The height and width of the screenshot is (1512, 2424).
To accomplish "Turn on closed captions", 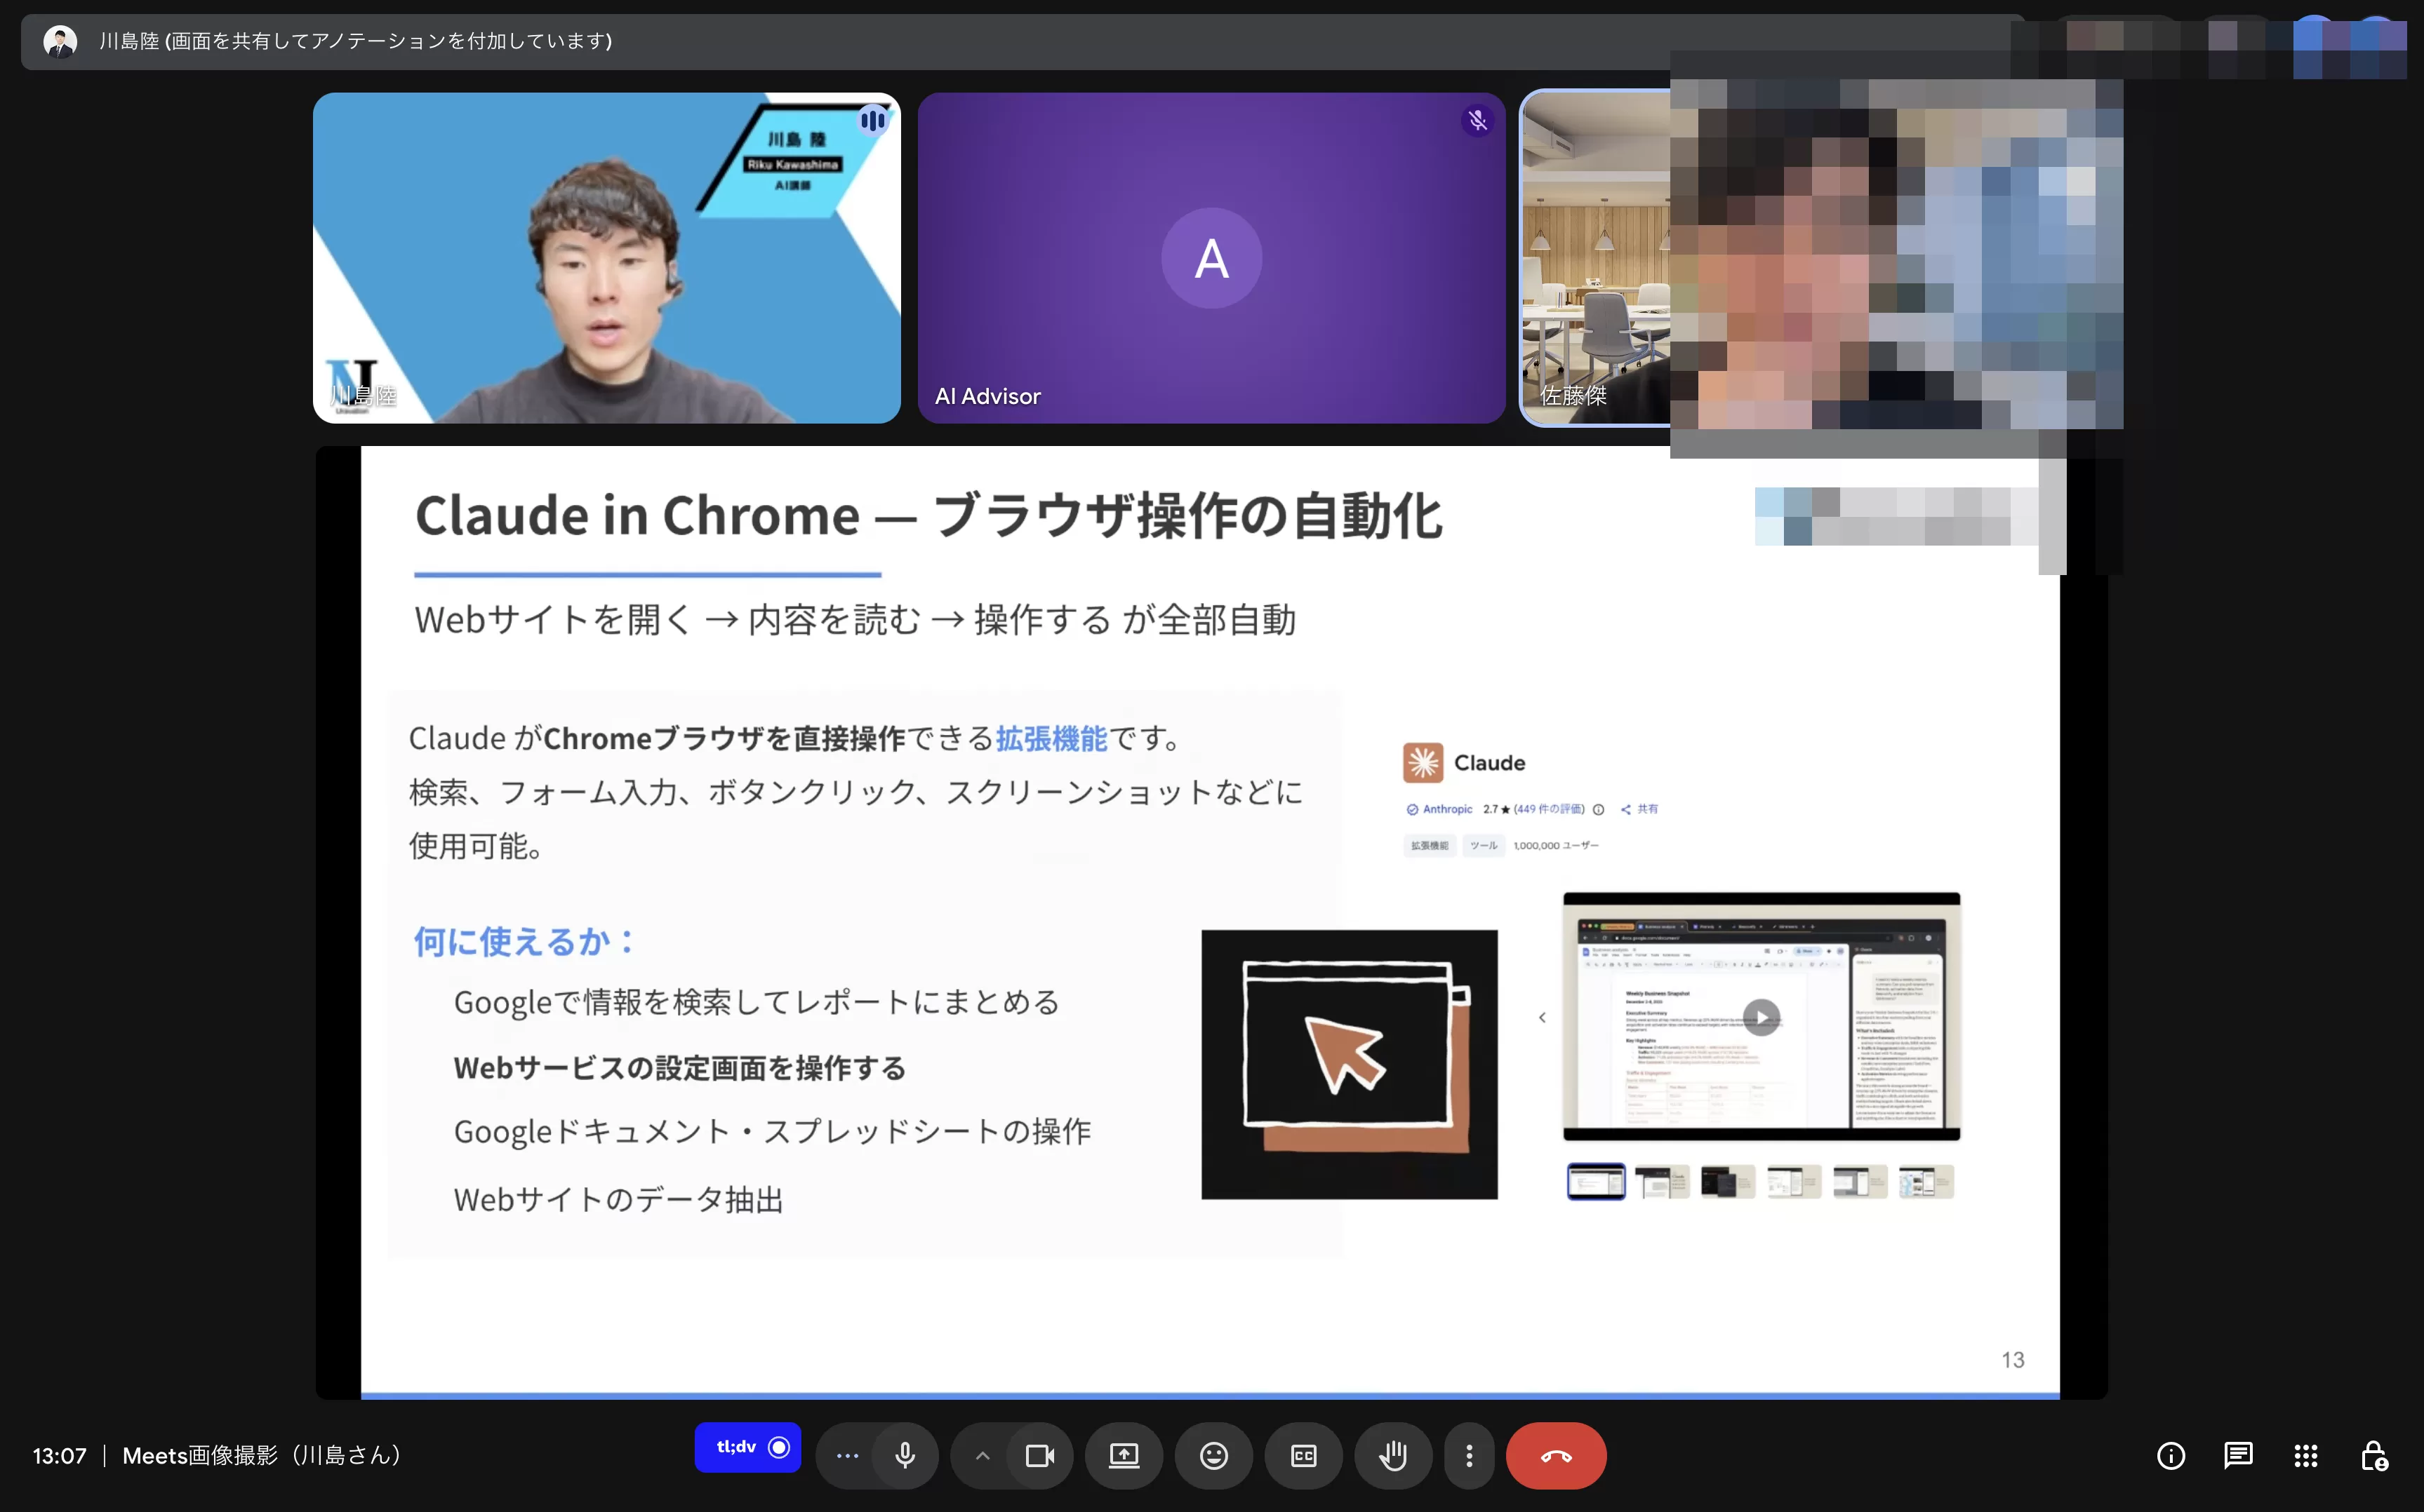I will [x=1303, y=1455].
